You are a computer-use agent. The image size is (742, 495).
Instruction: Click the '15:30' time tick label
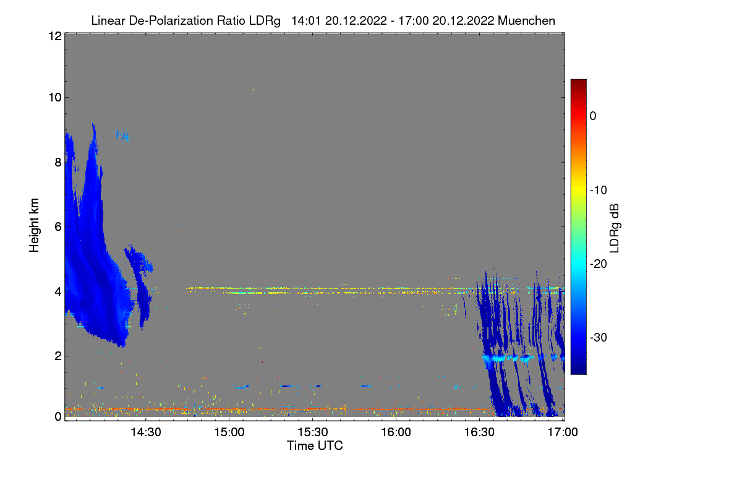[x=313, y=433]
